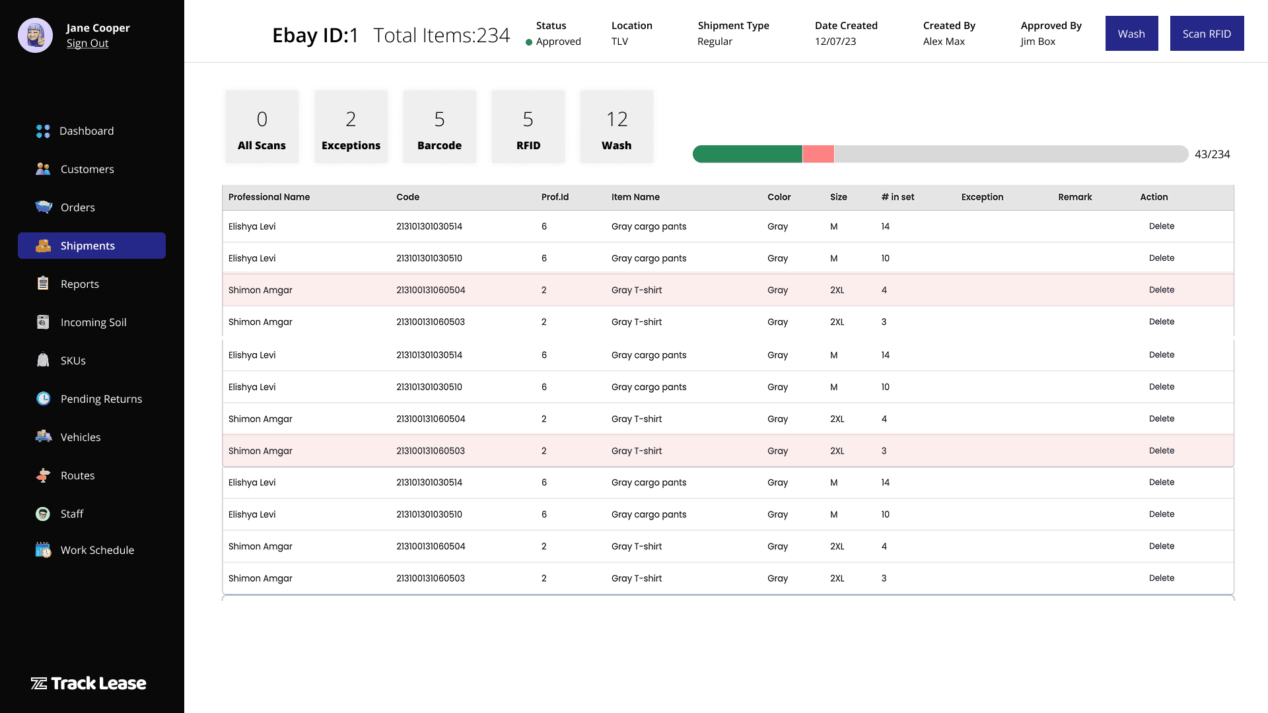Click the Vehicles truck icon
1268x713 pixels.
tap(44, 436)
